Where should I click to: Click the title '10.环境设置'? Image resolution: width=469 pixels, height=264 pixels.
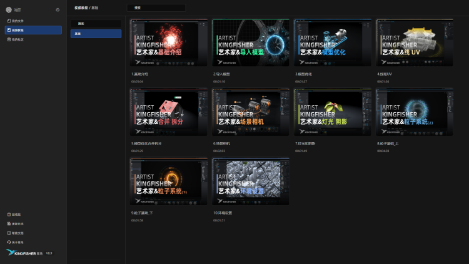[x=223, y=213]
